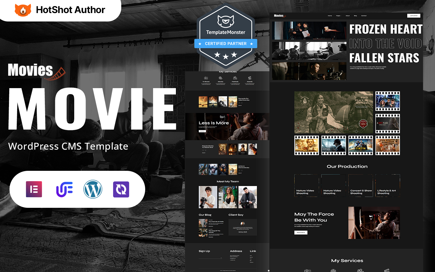Click the Festivals camera service icon
This screenshot has height=272, width=435.
(x=235, y=78)
